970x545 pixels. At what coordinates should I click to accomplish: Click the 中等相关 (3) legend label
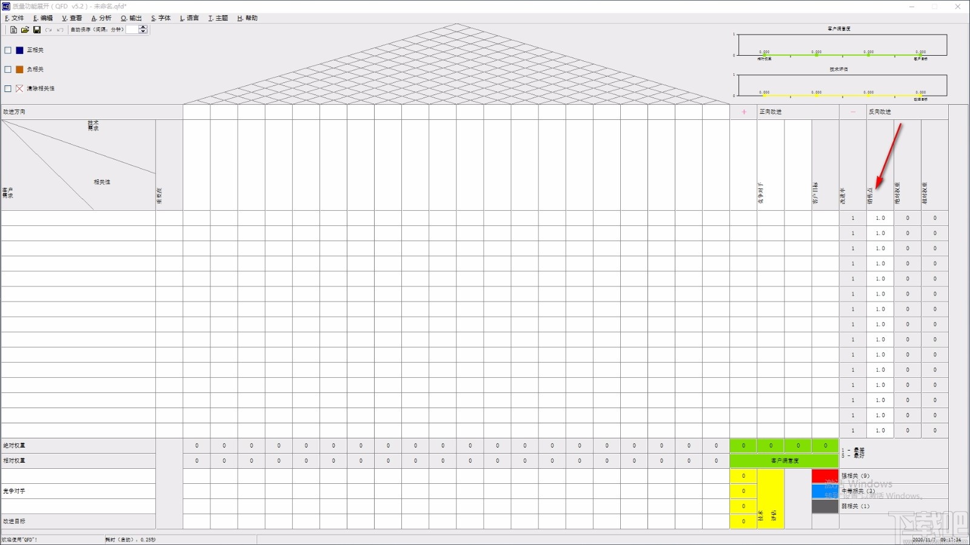pos(858,491)
